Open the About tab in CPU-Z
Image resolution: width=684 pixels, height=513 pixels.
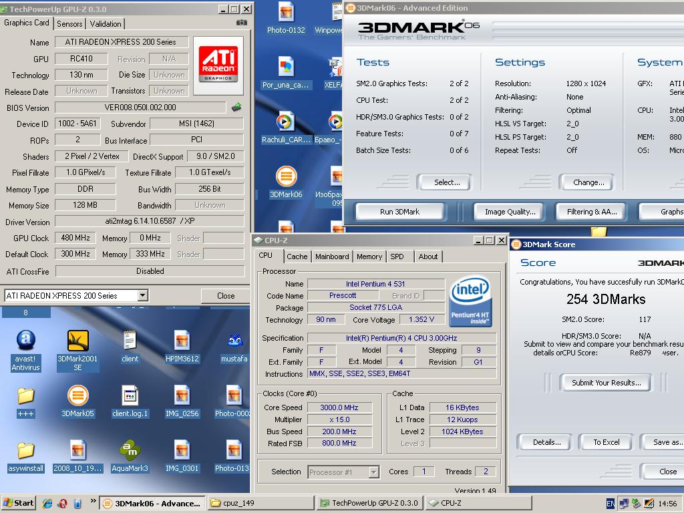click(x=428, y=256)
